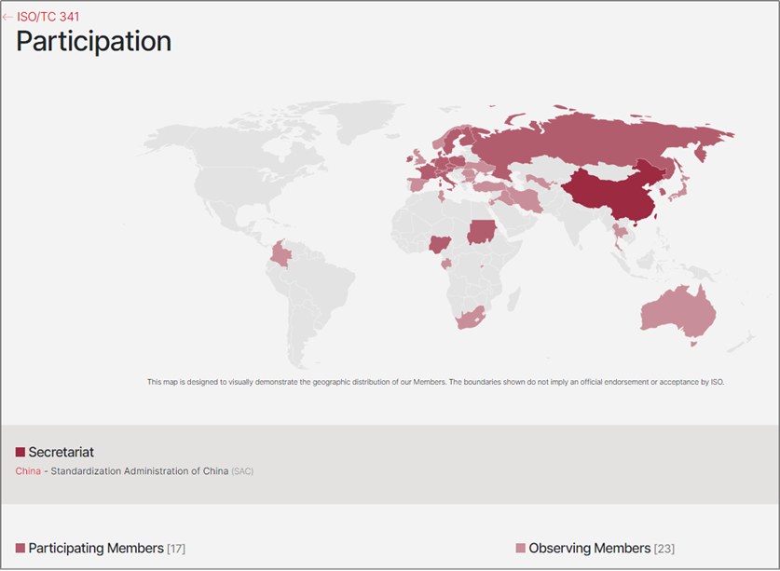Click Iran on the world map
The height and width of the screenshot is (571, 780).
click(528, 198)
